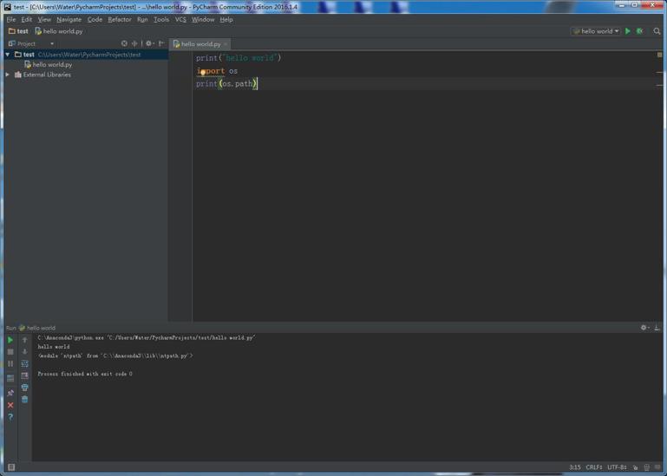Open the hello world run configuration dropdown
This screenshot has width=667, height=476.
pos(596,31)
